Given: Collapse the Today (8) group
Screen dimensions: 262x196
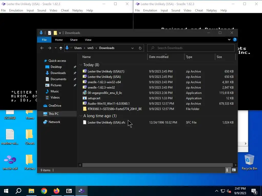Looking at the screenshot, I should [x=81, y=65].
